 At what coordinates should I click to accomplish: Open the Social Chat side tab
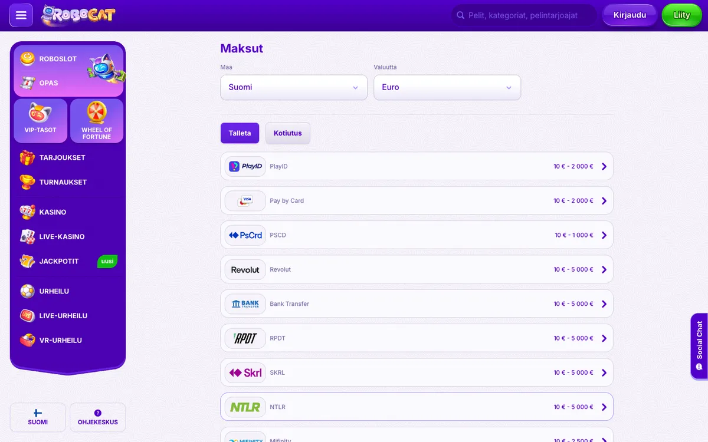[x=699, y=345]
